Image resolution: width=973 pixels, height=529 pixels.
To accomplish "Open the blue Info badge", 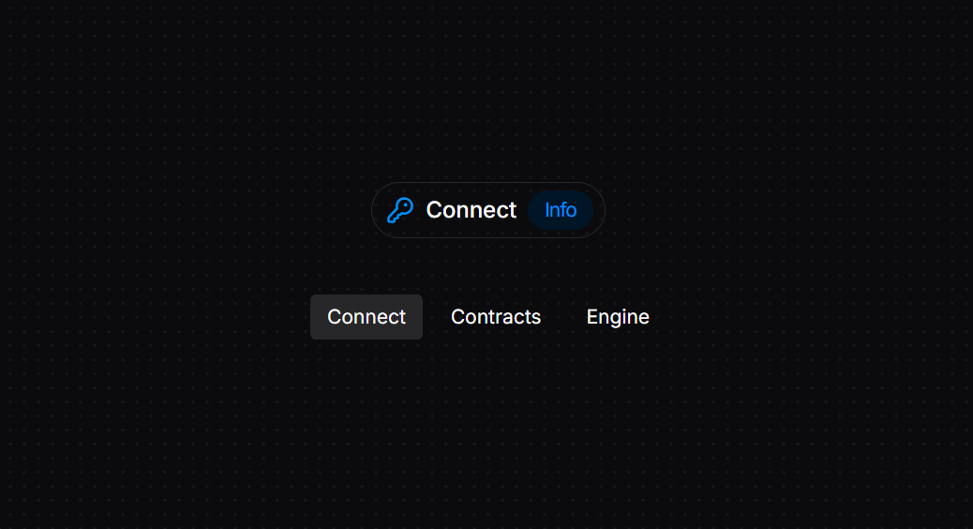I will 561,210.
